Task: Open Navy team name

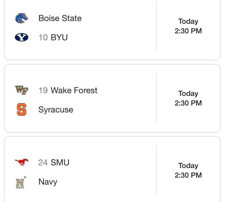Action: (48, 182)
